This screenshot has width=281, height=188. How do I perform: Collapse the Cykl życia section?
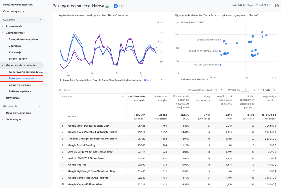click(40, 20)
